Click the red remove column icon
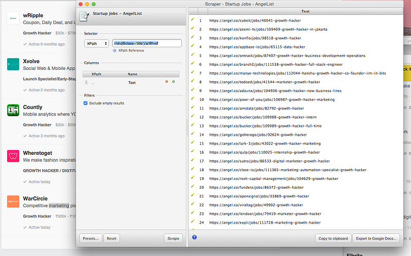This screenshot has height=256, width=411. [166, 82]
